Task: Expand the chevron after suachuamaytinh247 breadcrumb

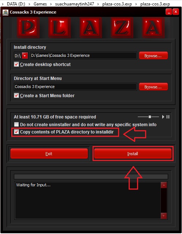Action: pos(98,4)
